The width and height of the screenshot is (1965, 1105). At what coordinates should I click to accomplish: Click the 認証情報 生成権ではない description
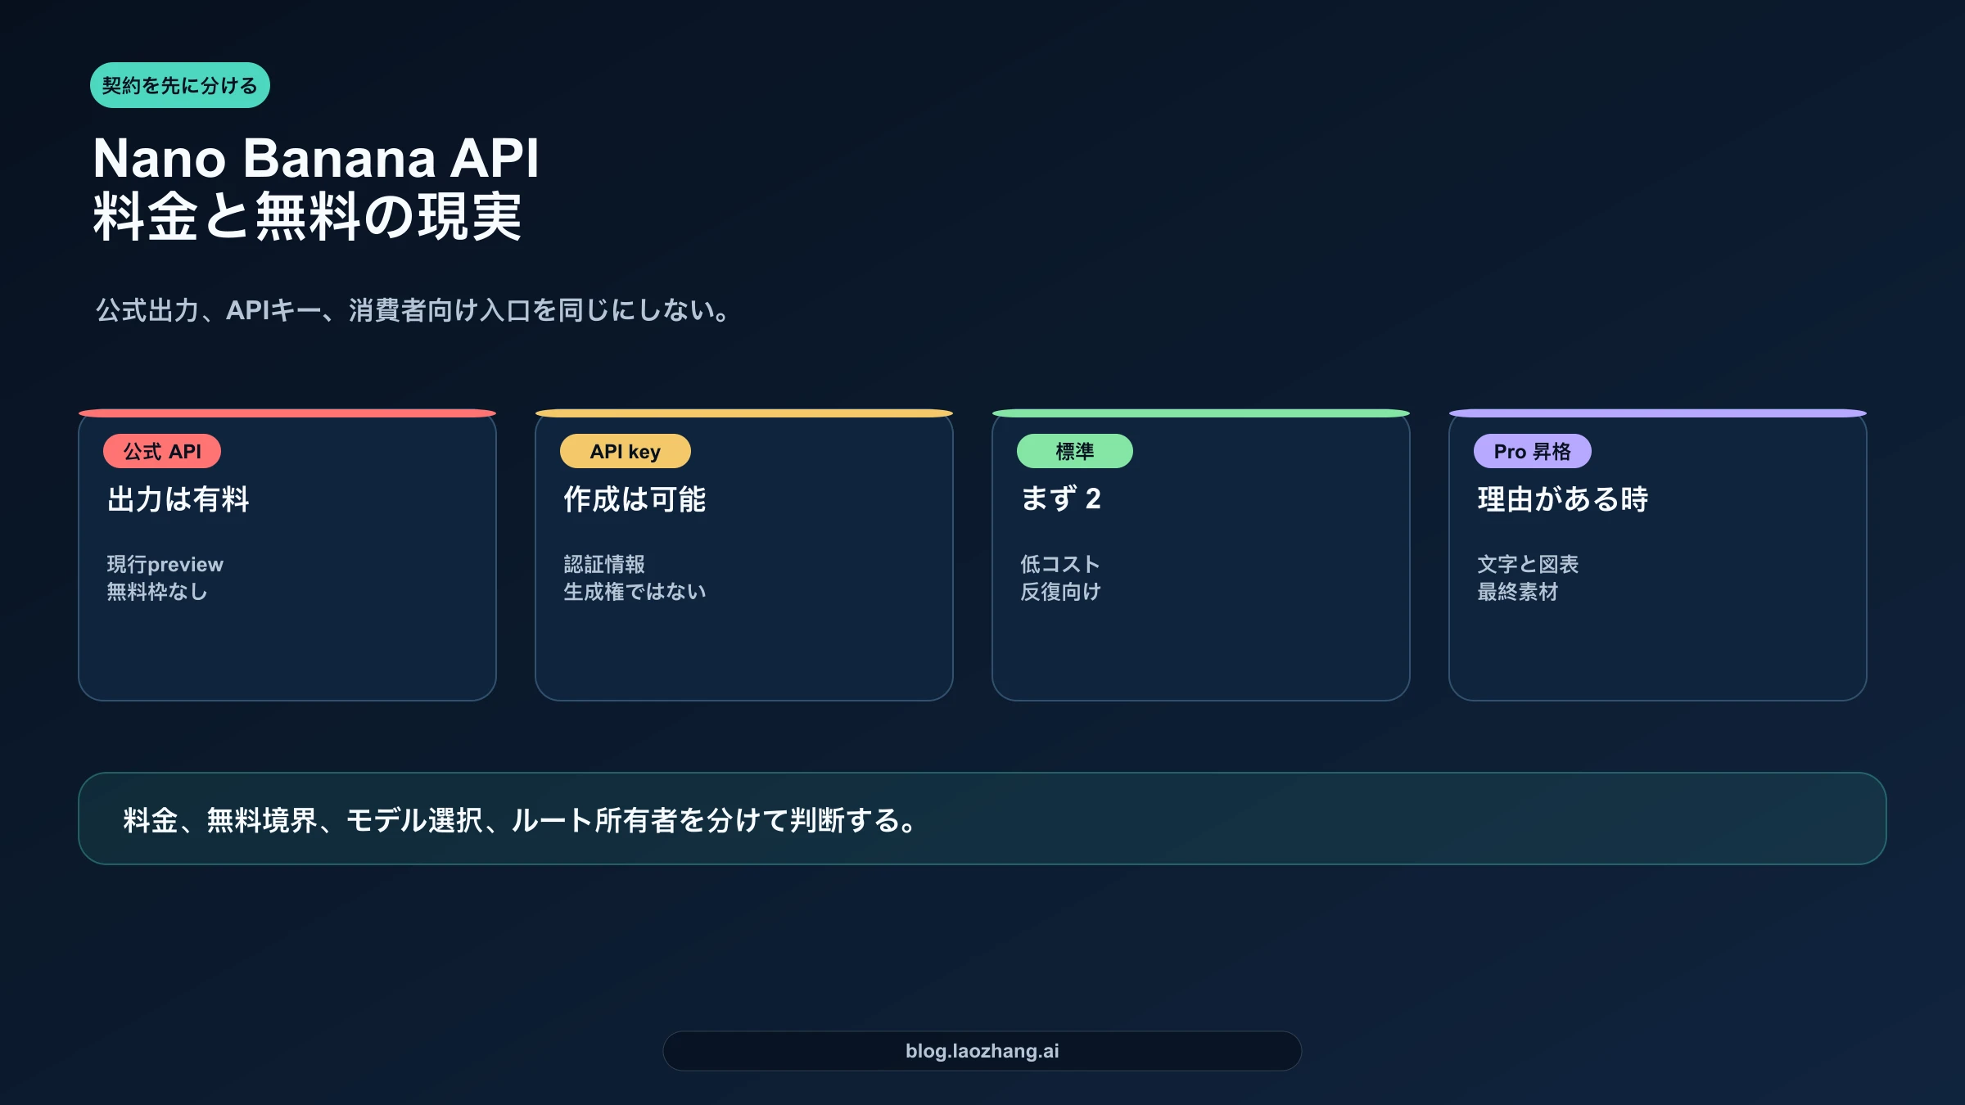pos(635,578)
